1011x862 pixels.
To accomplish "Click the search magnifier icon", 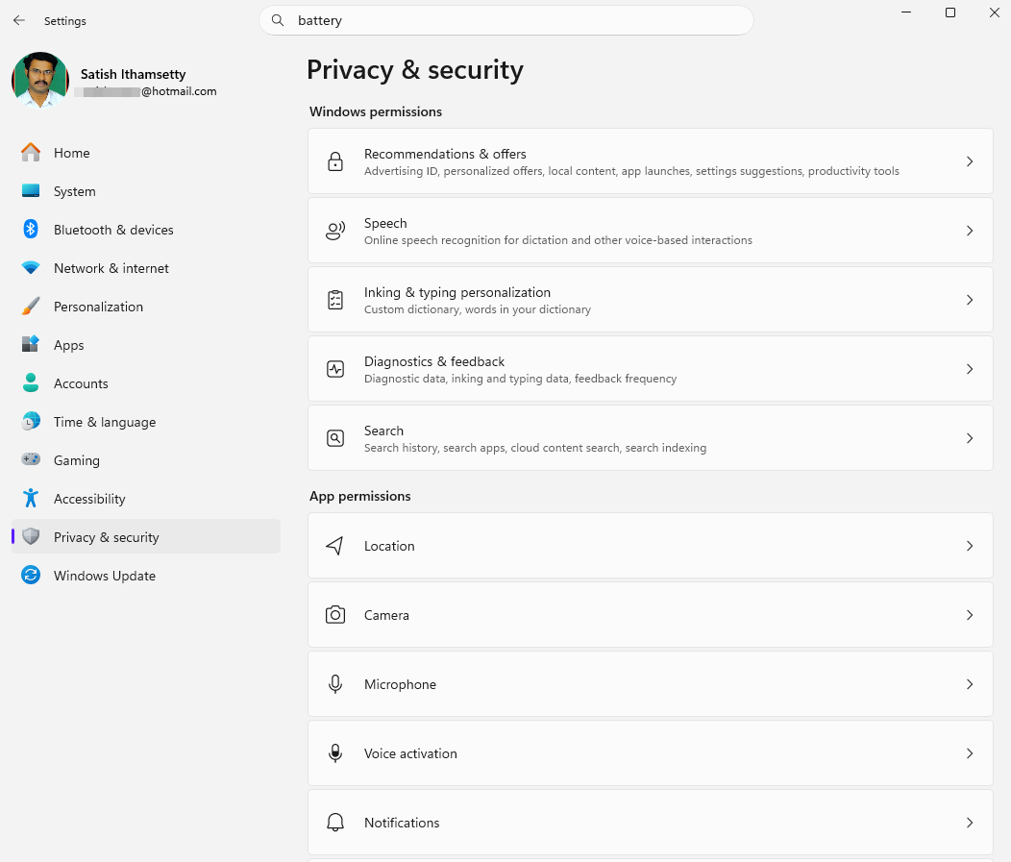I will click(x=278, y=20).
